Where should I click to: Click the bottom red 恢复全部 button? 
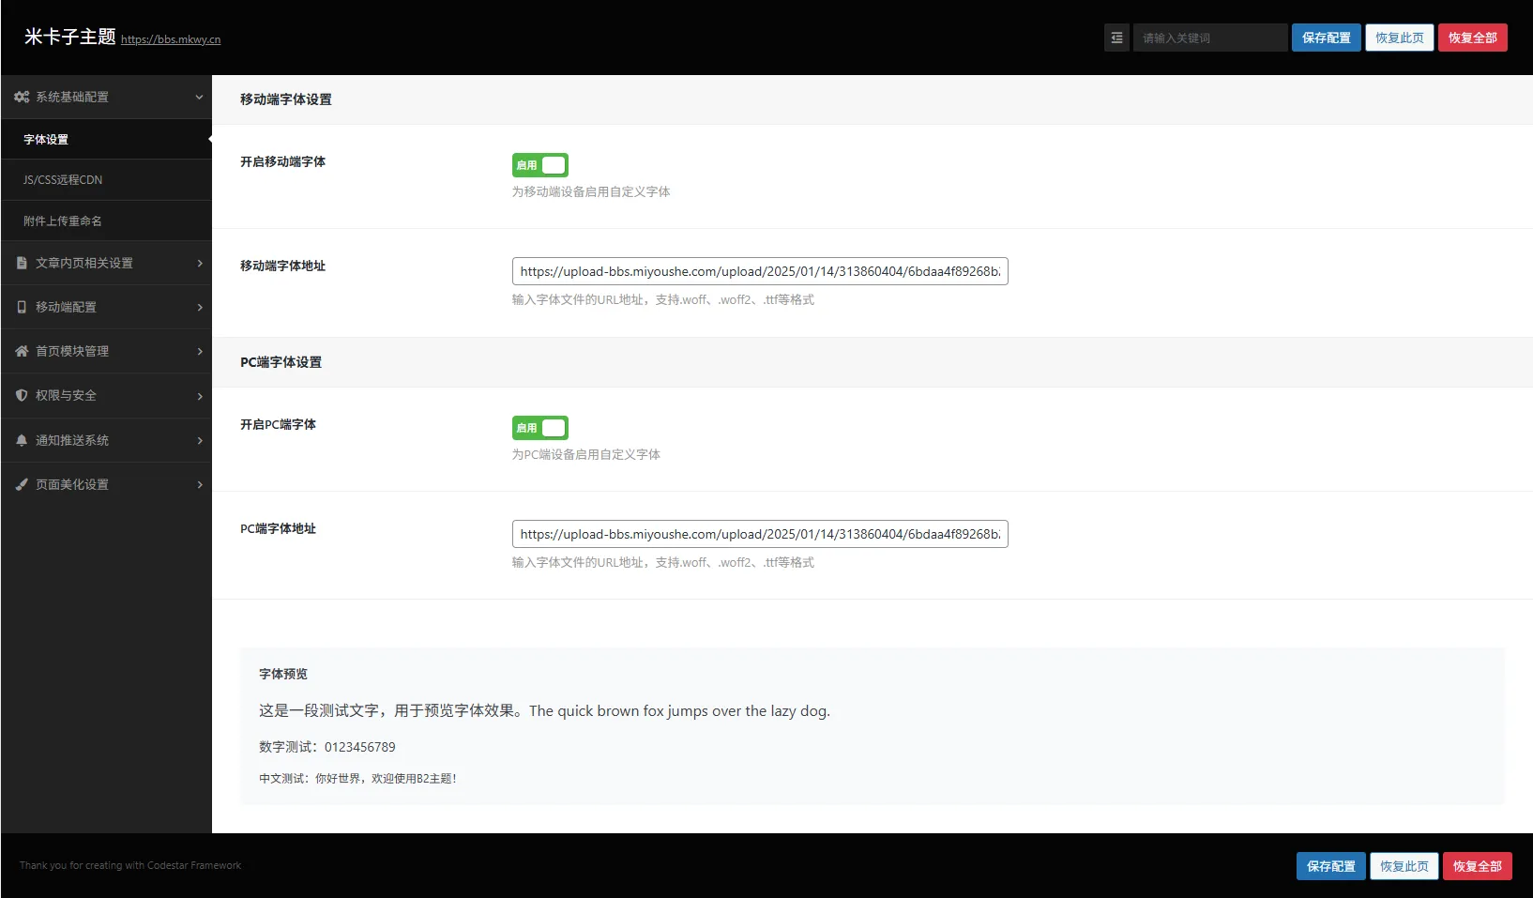pos(1477,866)
